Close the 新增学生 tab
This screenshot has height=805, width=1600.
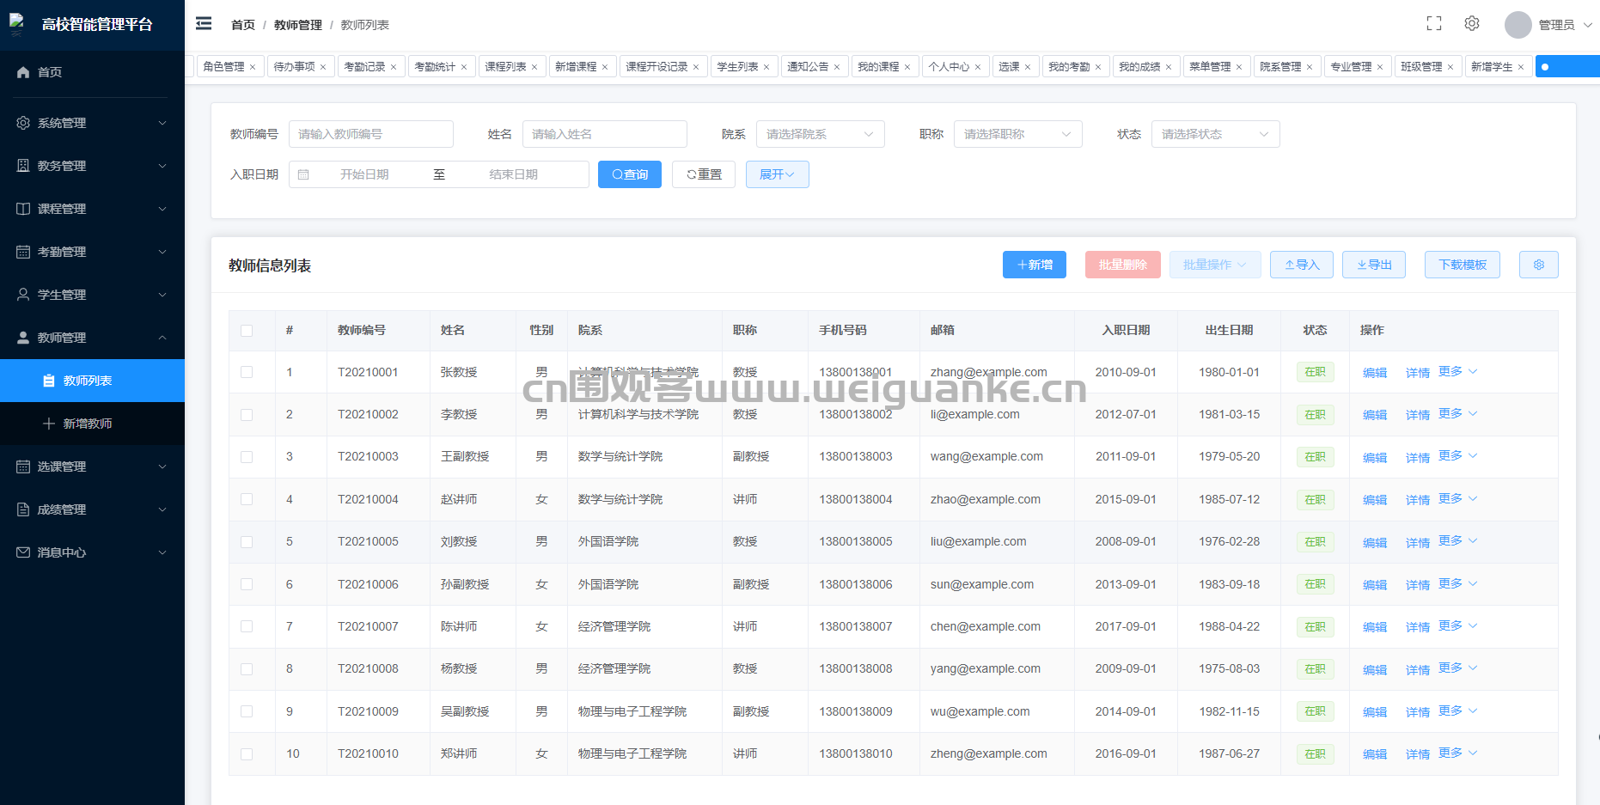(x=1520, y=67)
